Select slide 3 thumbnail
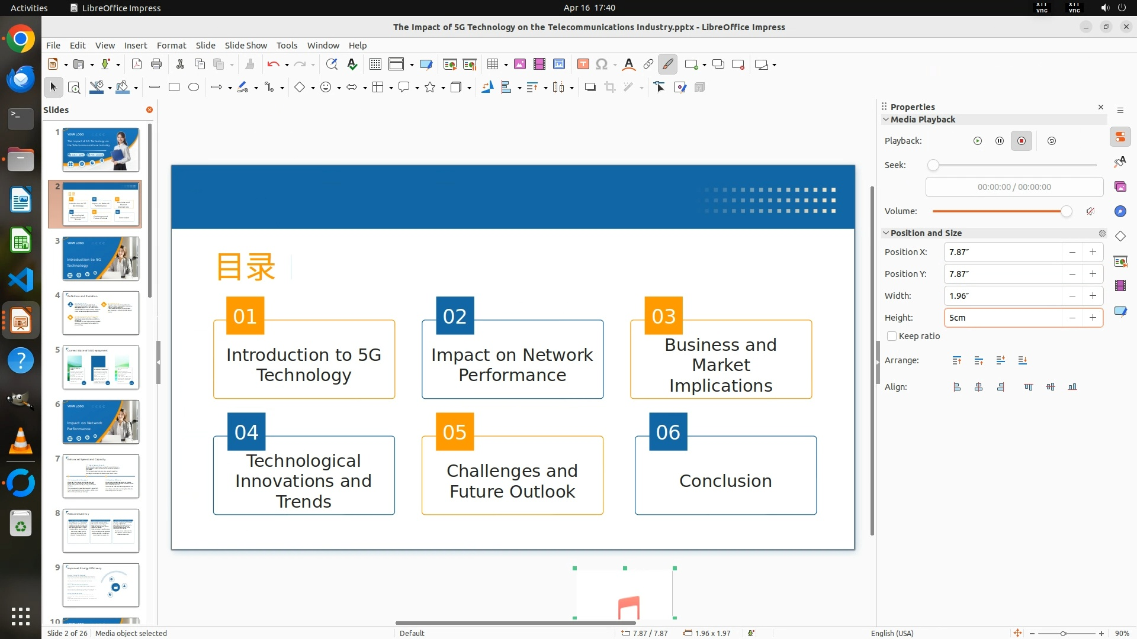1137x639 pixels. 101,259
